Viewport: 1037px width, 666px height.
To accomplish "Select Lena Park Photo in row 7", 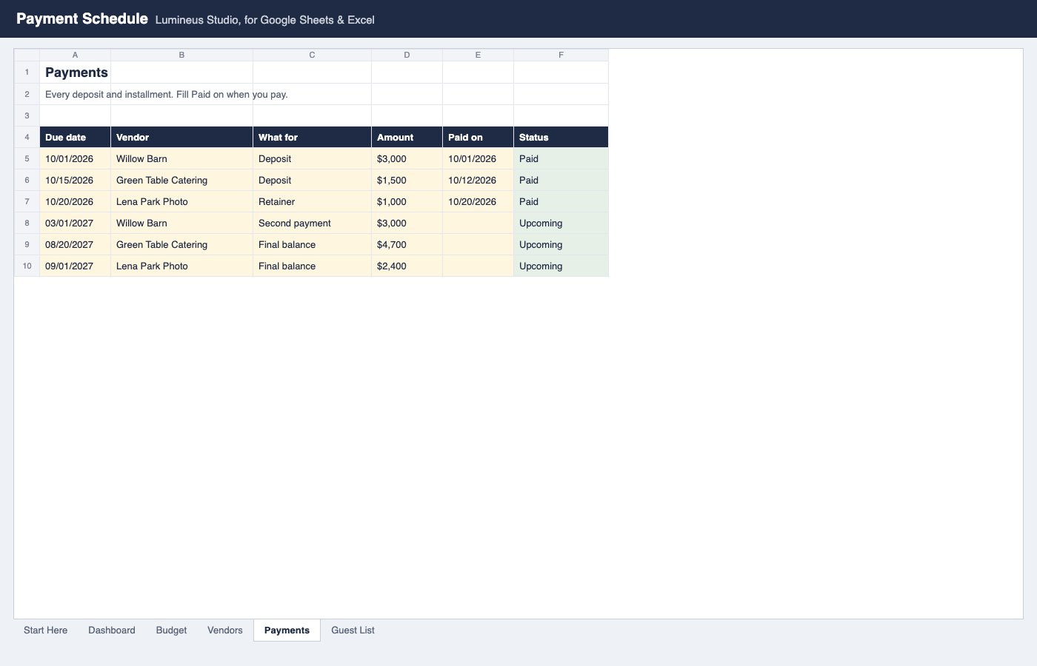I will click(x=181, y=202).
